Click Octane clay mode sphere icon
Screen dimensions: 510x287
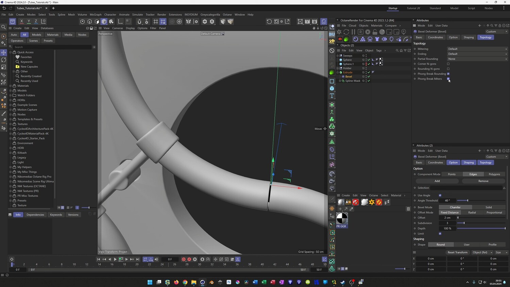pos(382,32)
